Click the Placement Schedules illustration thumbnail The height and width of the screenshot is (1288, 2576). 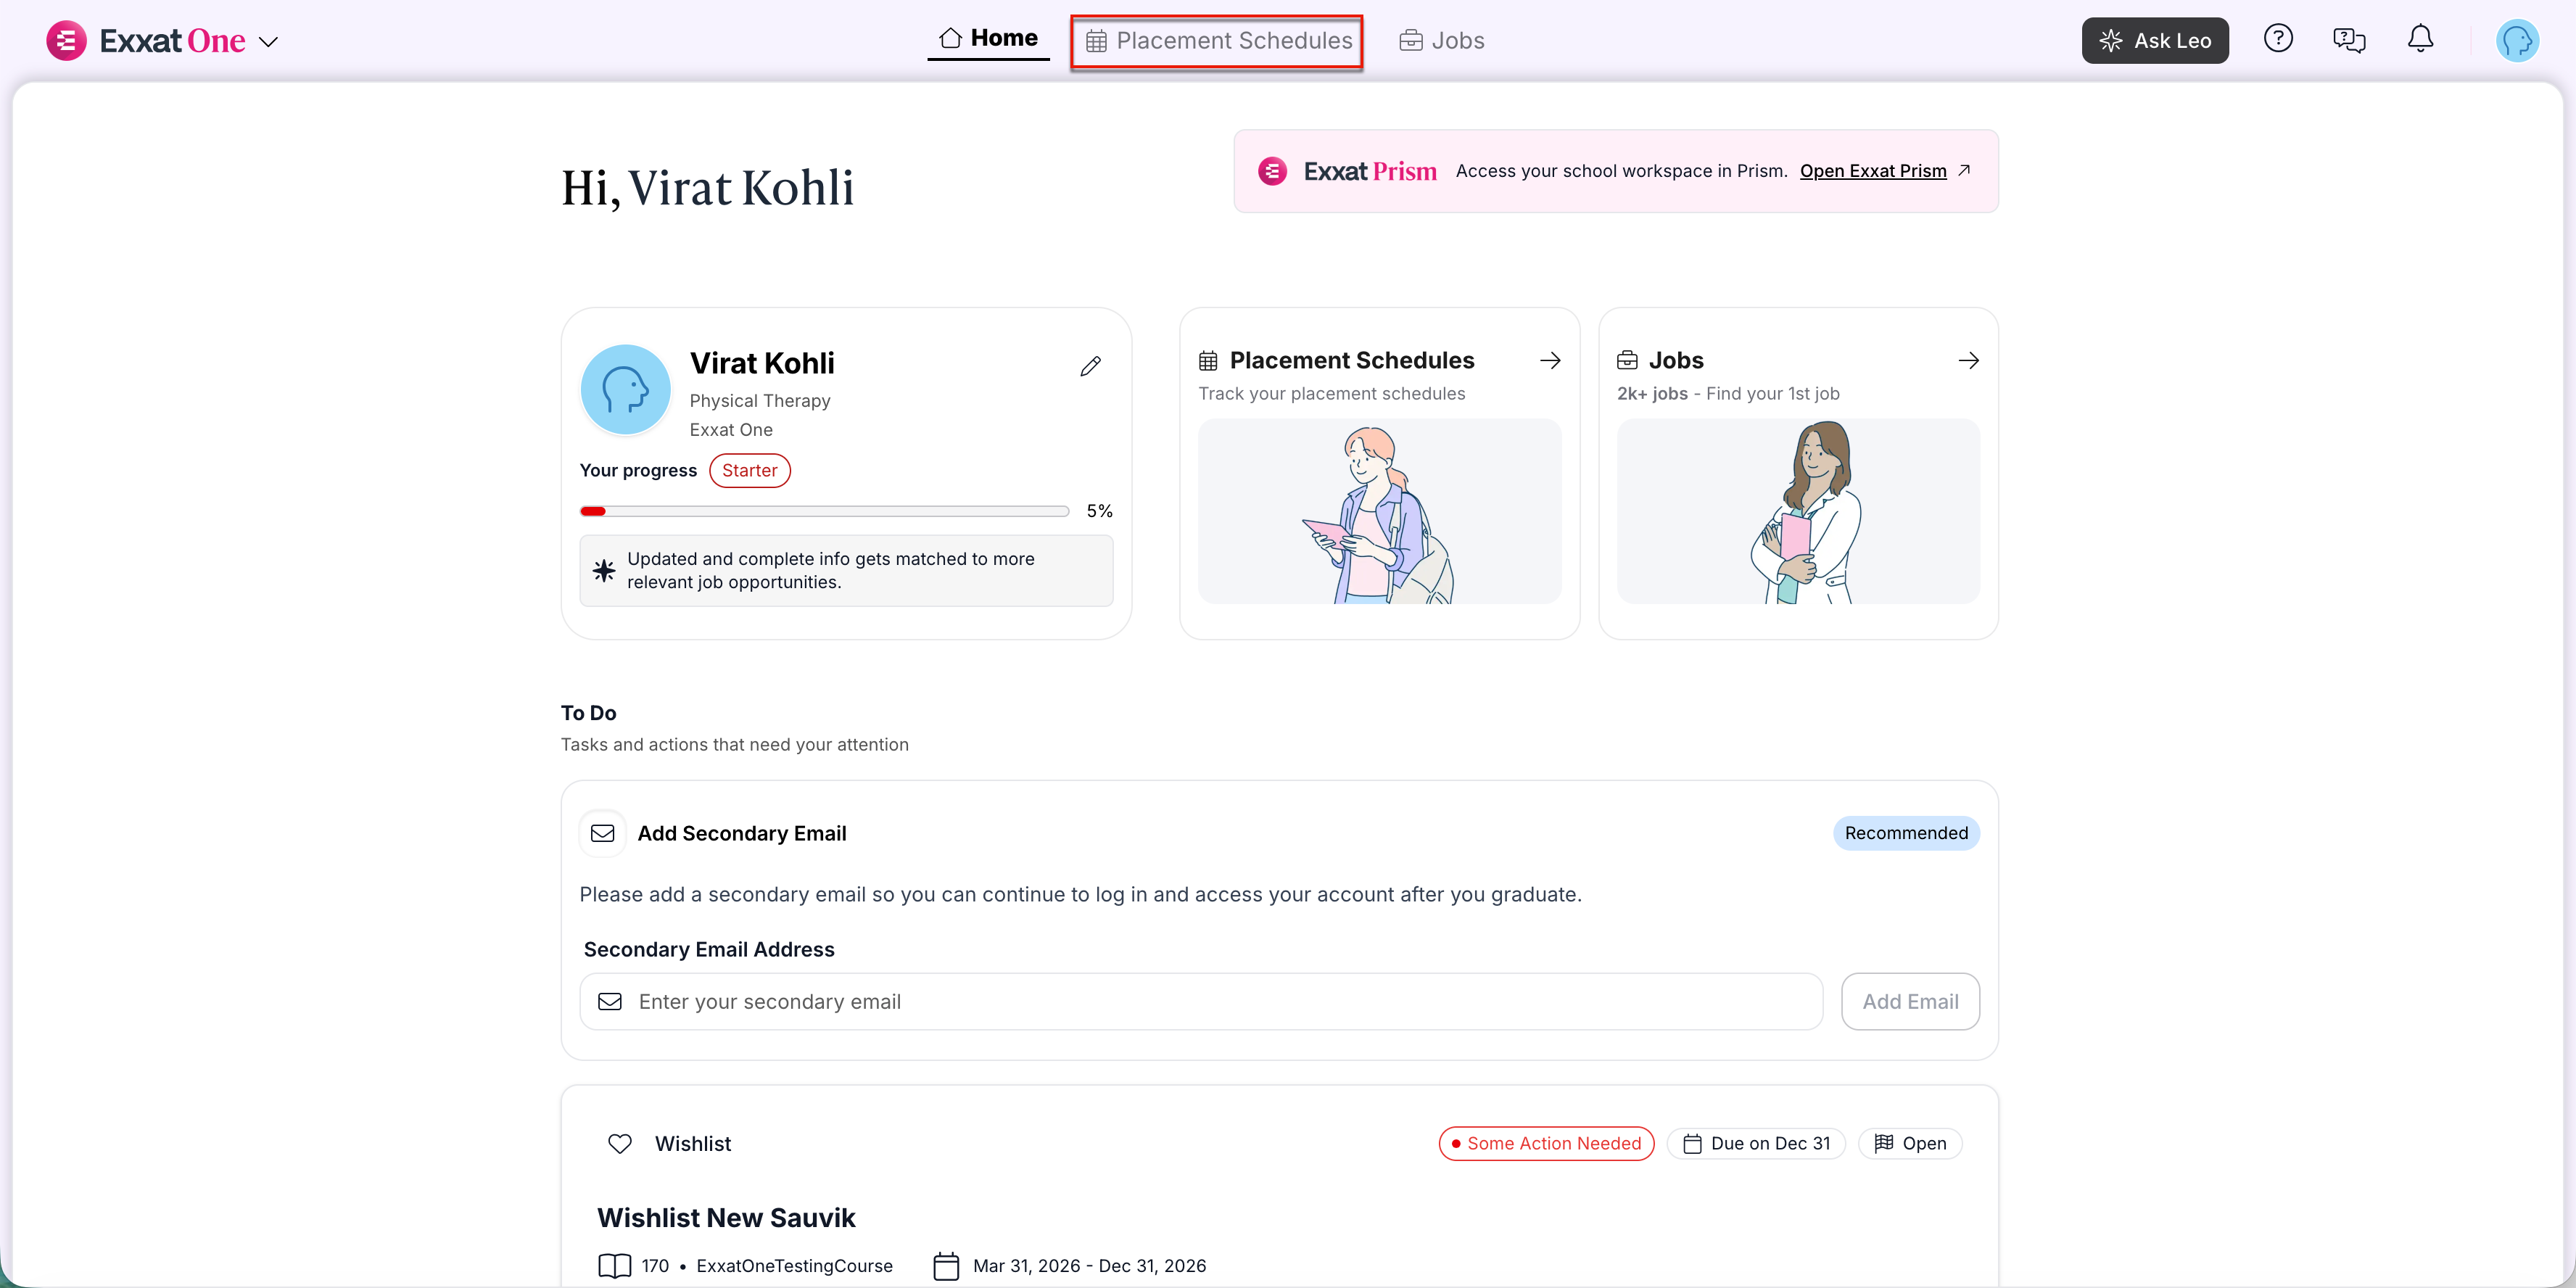(1379, 511)
